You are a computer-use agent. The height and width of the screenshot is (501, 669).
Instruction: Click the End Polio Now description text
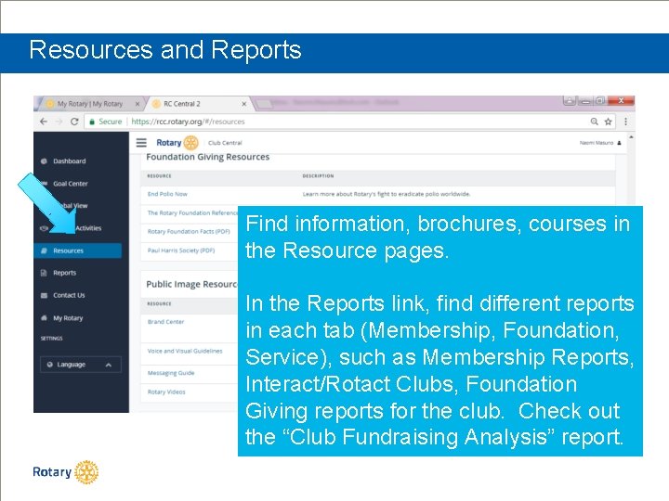[x=387, y=194]
